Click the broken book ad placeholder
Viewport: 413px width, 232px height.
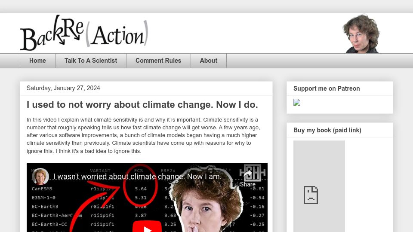coord(319,186)
